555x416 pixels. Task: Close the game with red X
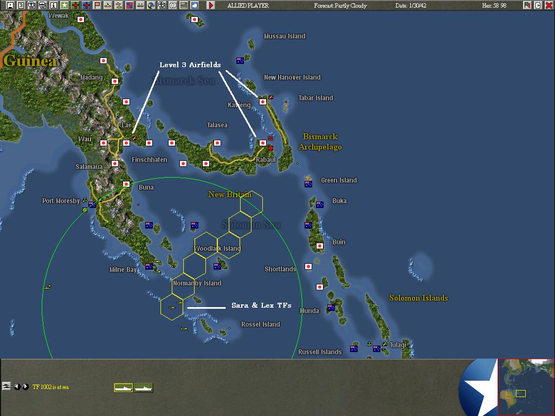[x=548, y=5]
